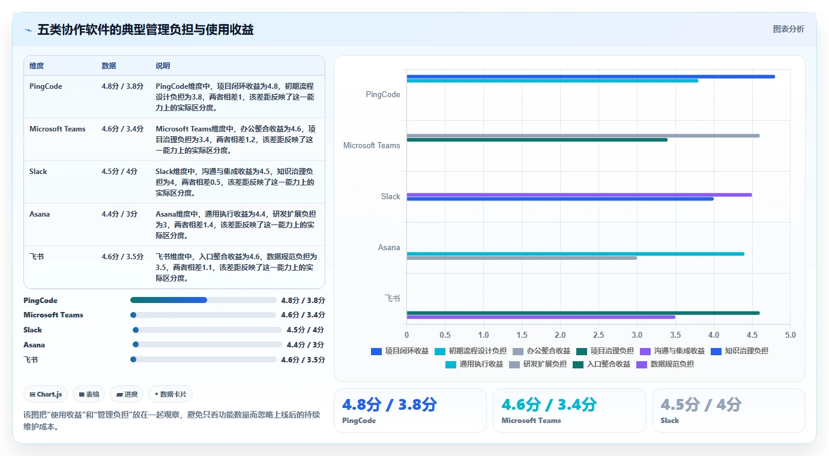The image size is (829, 456).
Task: Select the Chart.js tag
Action: click(x=46, y=394)
